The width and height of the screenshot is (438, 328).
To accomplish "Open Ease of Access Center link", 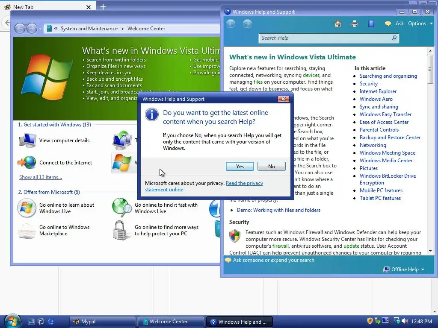I will pos(384,122).
